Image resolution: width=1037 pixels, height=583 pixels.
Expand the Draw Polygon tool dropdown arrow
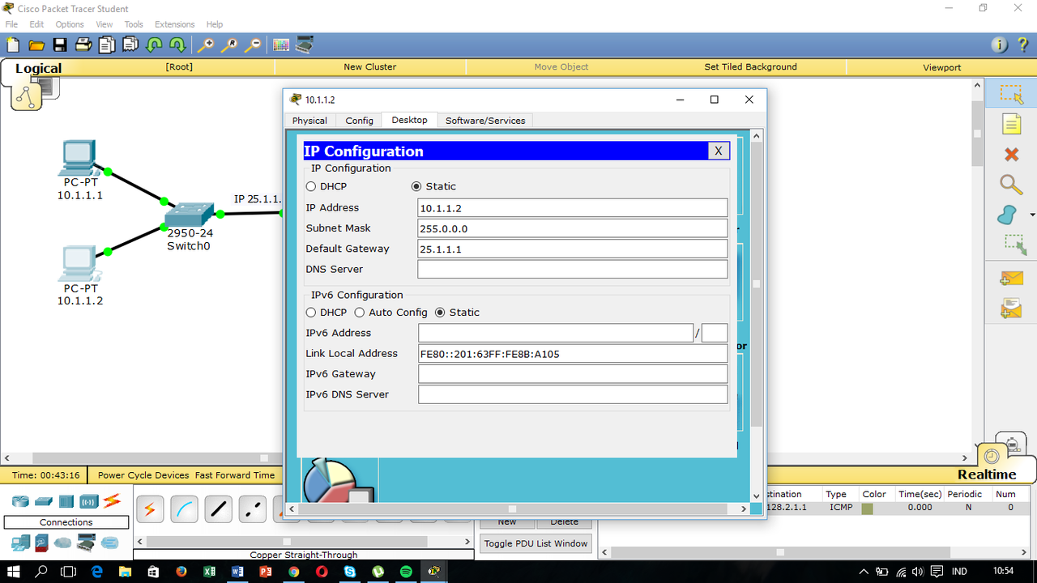[1031, 215]
